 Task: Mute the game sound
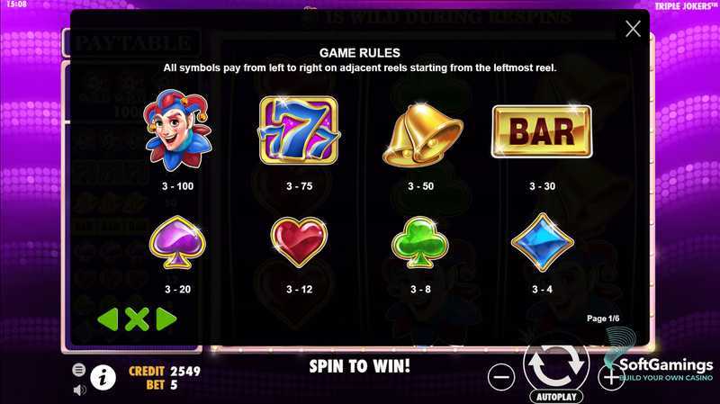coord(79,390)
